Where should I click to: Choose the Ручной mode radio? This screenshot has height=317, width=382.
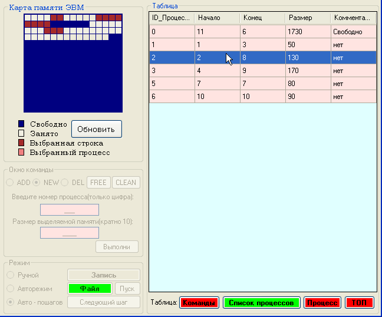point(10,275)
